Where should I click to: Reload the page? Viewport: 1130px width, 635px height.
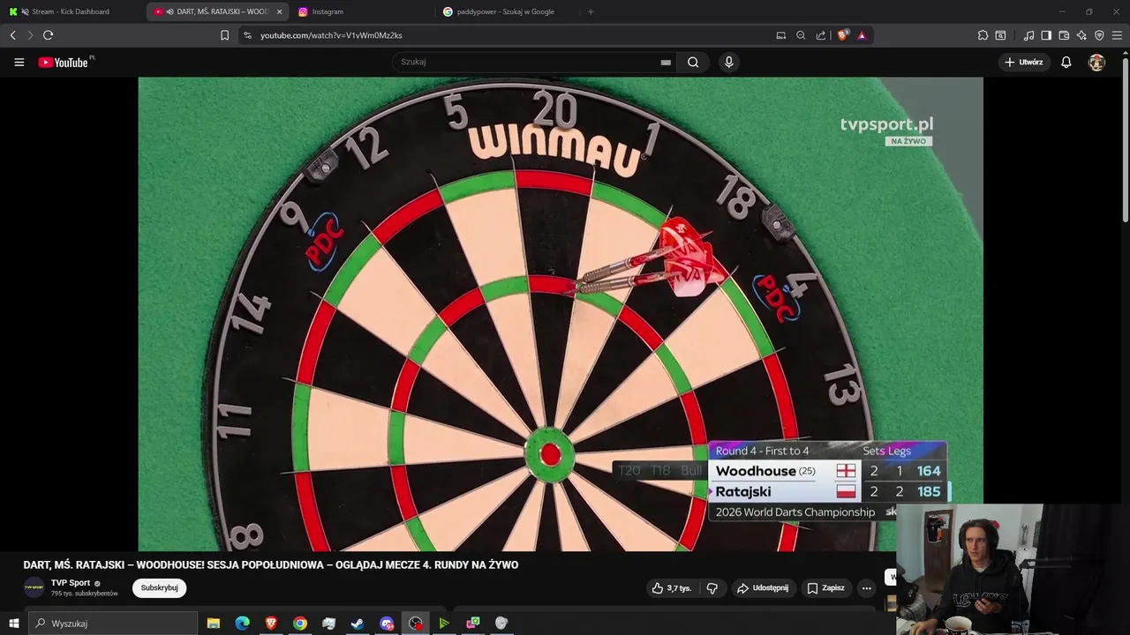[x=48, y=35]
